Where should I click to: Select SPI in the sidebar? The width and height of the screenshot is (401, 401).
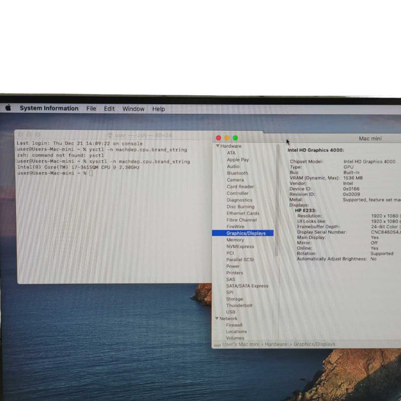(x=229, y=292)
